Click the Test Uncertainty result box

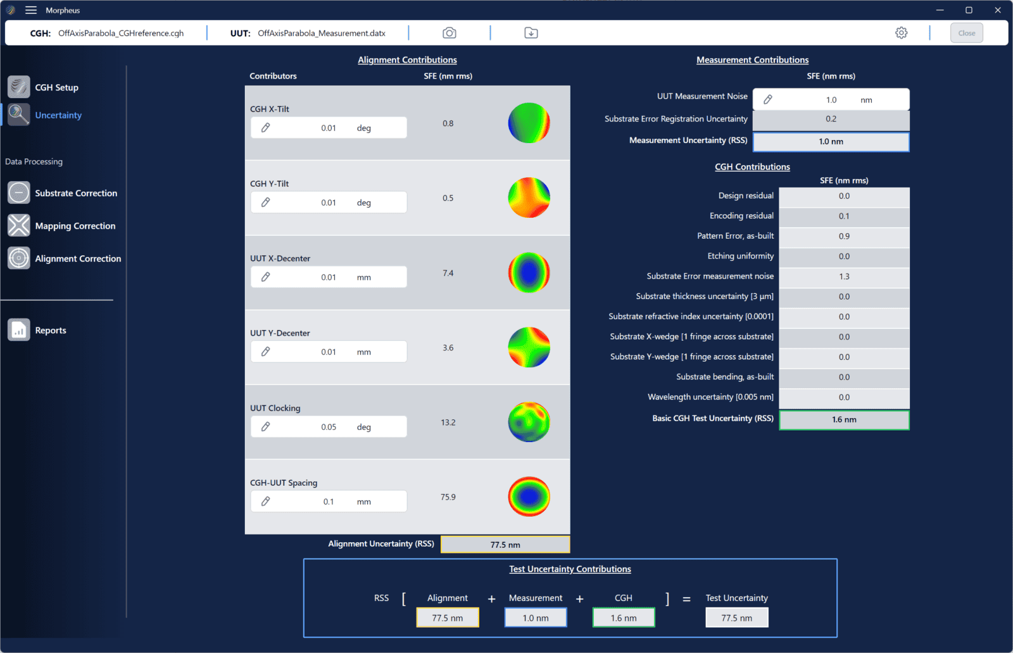(736, 618)
